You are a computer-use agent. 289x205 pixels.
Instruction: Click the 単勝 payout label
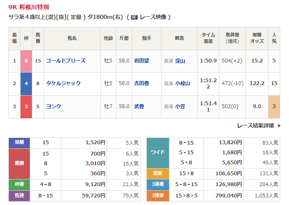pyautogui.click(x=19, y=143)
